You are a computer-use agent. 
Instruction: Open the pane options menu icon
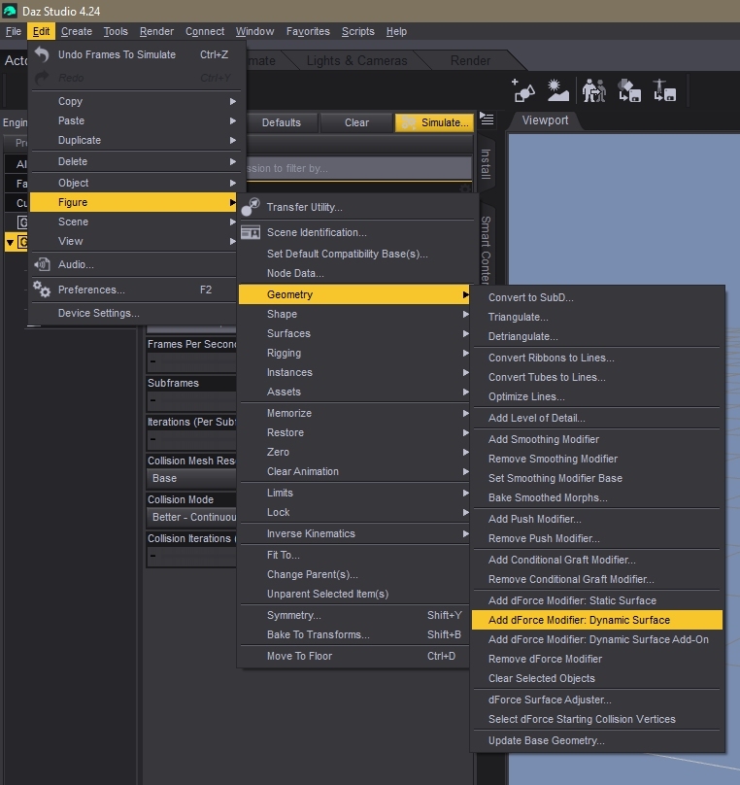click(x=487, y=119)
